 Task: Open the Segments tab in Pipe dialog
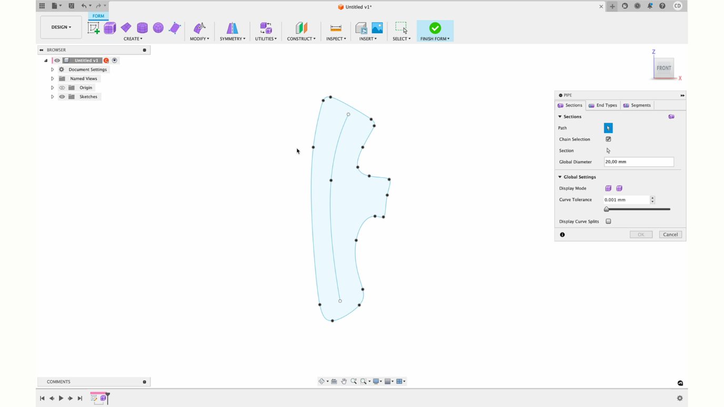pos(637,105)
